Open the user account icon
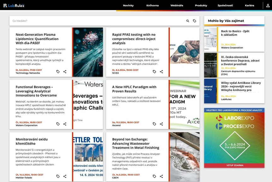This screenshot has width=272, height=182. [x=268, y=6]
